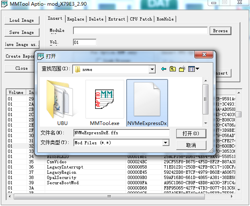The width and height of the screenshot is (250, 206).
Task: Close the open-file dialog with red X
Action: click(204, 54)
